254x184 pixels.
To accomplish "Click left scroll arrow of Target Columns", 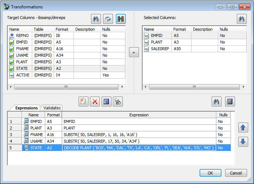I will [x=11, y=87].
